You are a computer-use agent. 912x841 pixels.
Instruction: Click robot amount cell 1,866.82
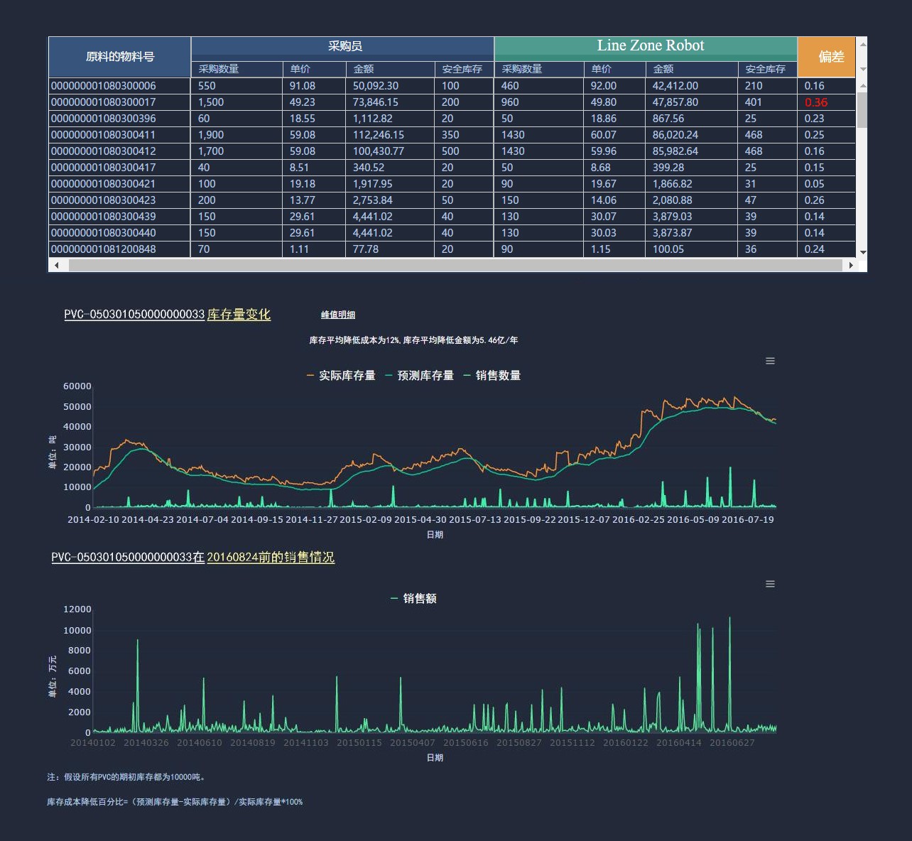pos(673,184)
